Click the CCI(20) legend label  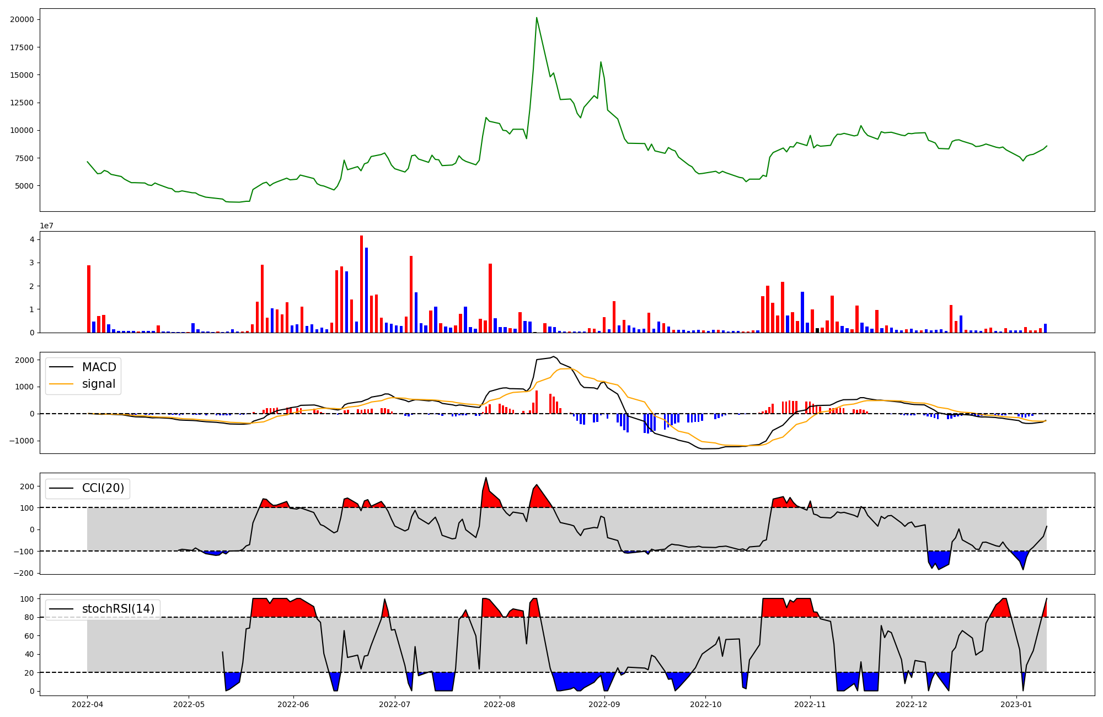(103, 488)
